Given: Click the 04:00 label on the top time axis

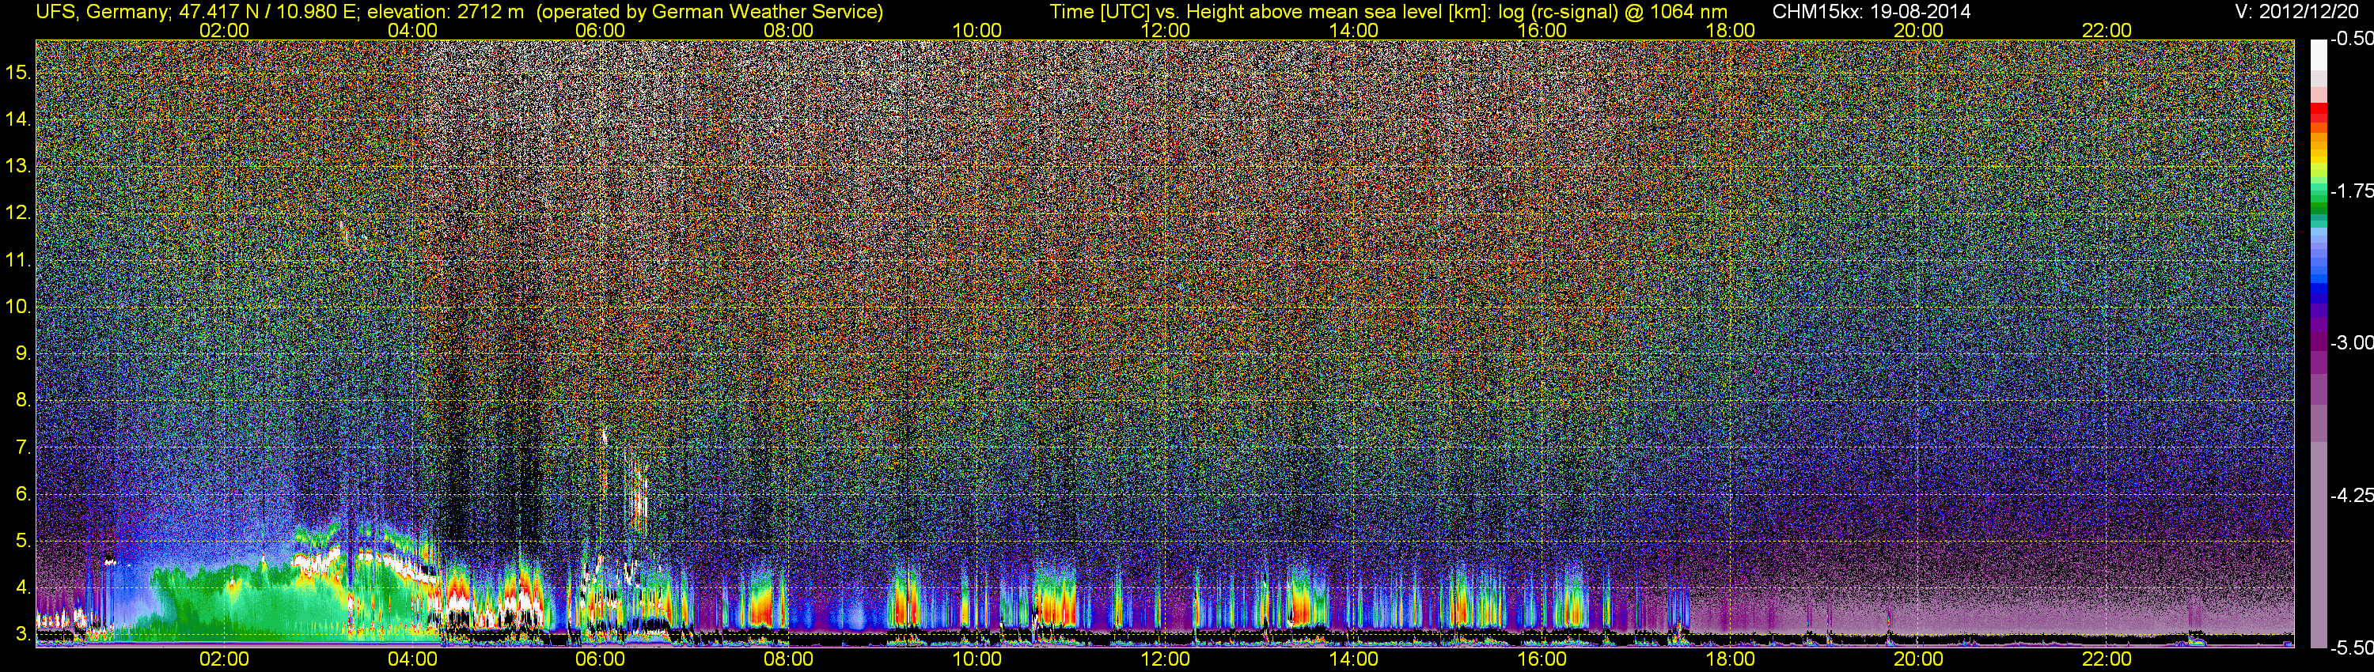Looking at the screenshot, I should point(412,30).
